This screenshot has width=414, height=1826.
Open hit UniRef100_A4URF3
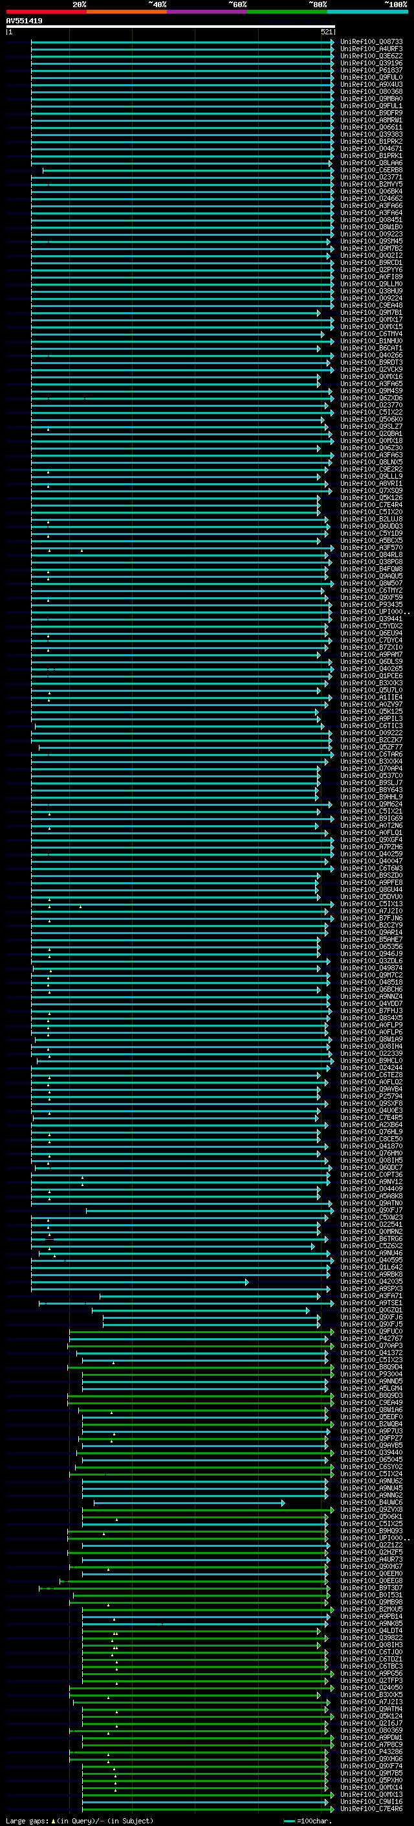point(371,49)
